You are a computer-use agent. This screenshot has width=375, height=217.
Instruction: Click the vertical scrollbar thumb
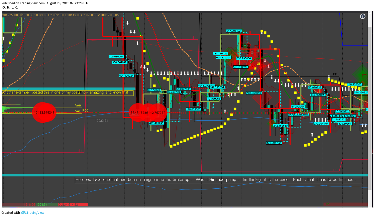pos(370,108)
